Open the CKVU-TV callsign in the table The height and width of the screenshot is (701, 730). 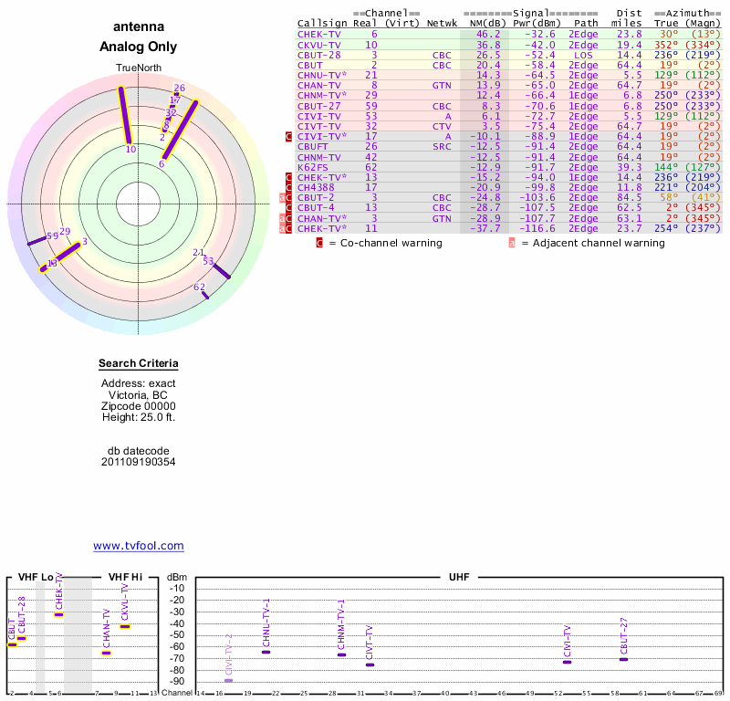pos(319,44)
